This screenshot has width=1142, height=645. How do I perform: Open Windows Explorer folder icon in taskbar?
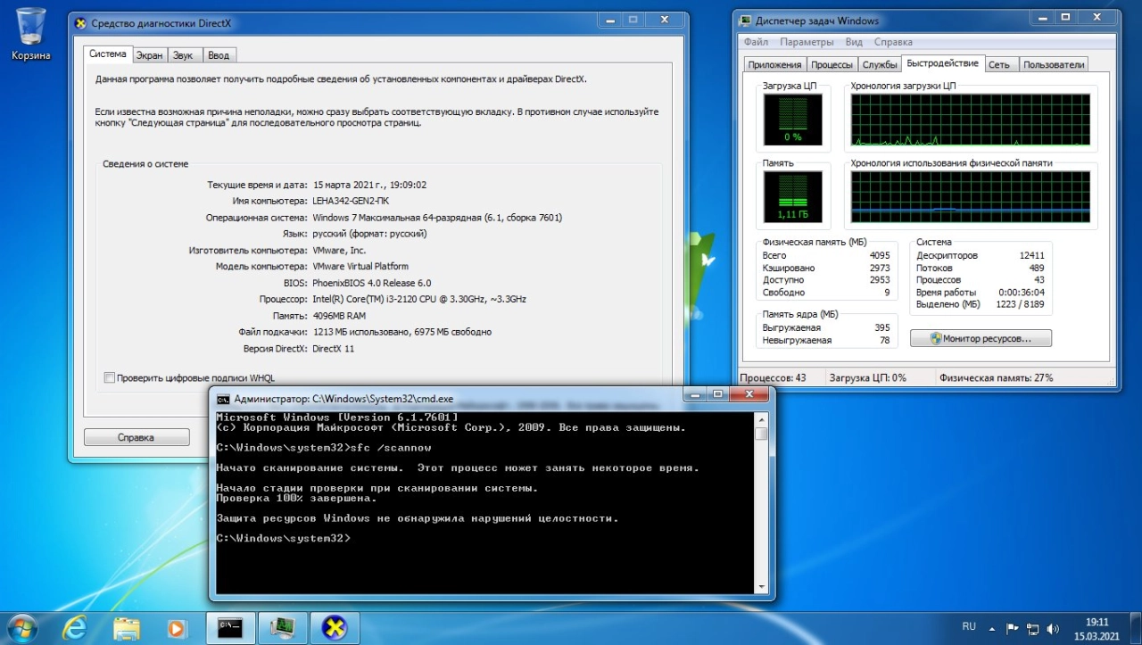[x=127, y=629]
